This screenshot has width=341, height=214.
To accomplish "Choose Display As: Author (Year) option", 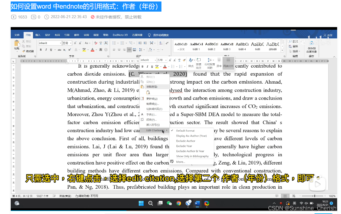I will [191, 135].
